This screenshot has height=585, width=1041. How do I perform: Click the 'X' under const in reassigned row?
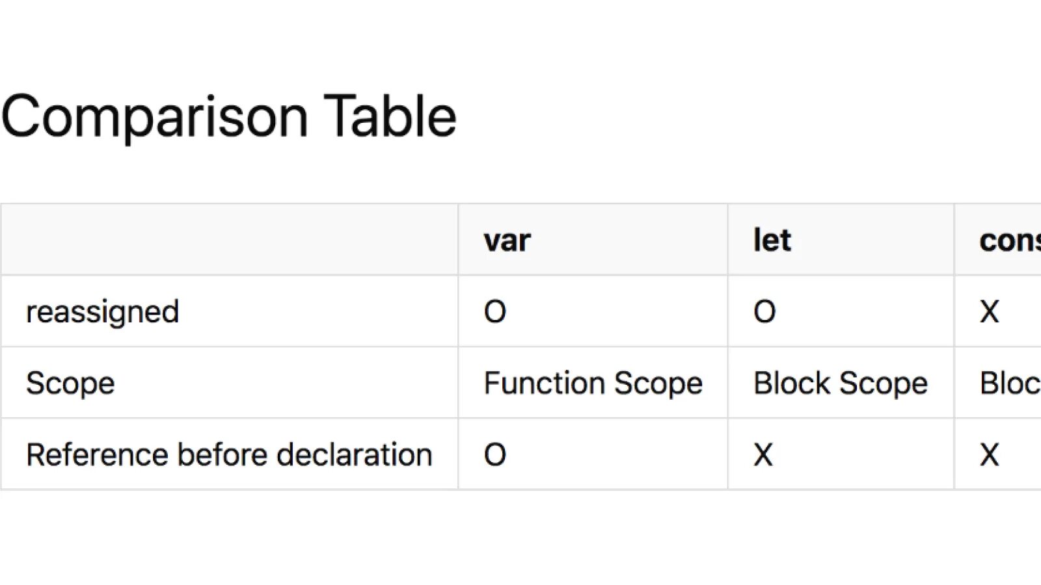tap(989, 312)
